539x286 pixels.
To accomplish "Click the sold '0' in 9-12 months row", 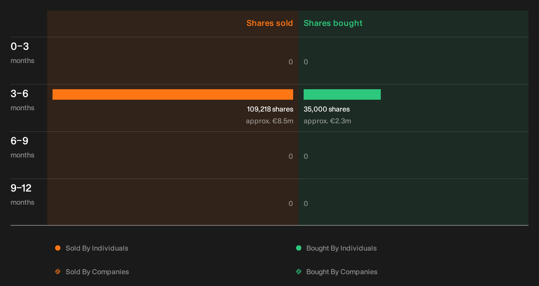I will (291, 204).
